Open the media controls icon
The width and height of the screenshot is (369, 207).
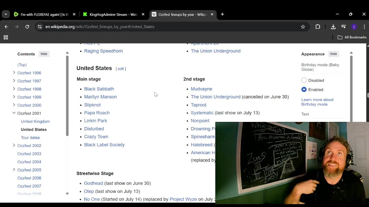[344, 27]
